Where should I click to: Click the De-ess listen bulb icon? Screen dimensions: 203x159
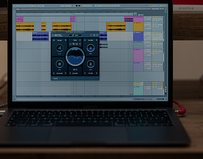point(65,40)
